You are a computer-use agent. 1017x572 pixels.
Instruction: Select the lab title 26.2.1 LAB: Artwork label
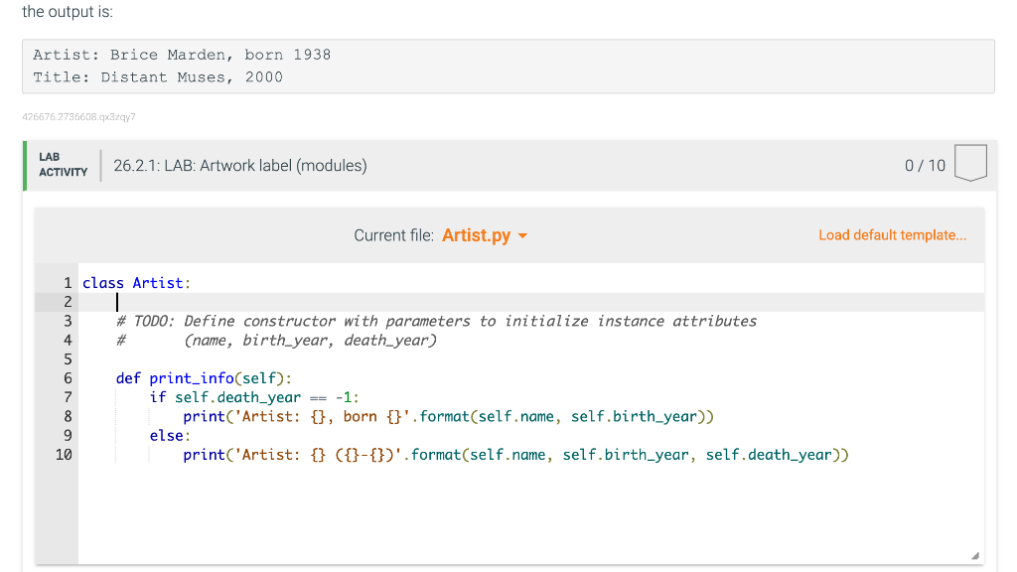pos(238,166)
